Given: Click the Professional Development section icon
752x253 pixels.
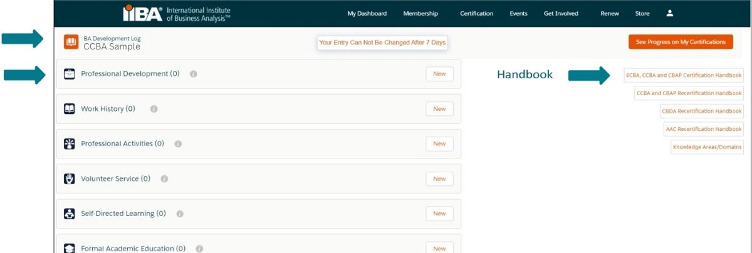Looking at the screenshot, I should coord(70,74).
